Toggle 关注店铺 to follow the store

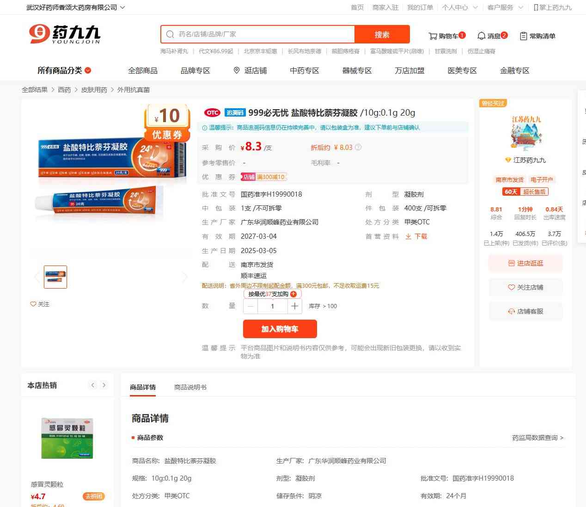(525, 287)
